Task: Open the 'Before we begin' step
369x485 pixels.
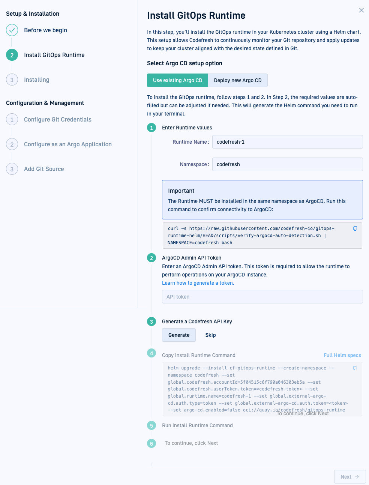Action: click(45, 30)
